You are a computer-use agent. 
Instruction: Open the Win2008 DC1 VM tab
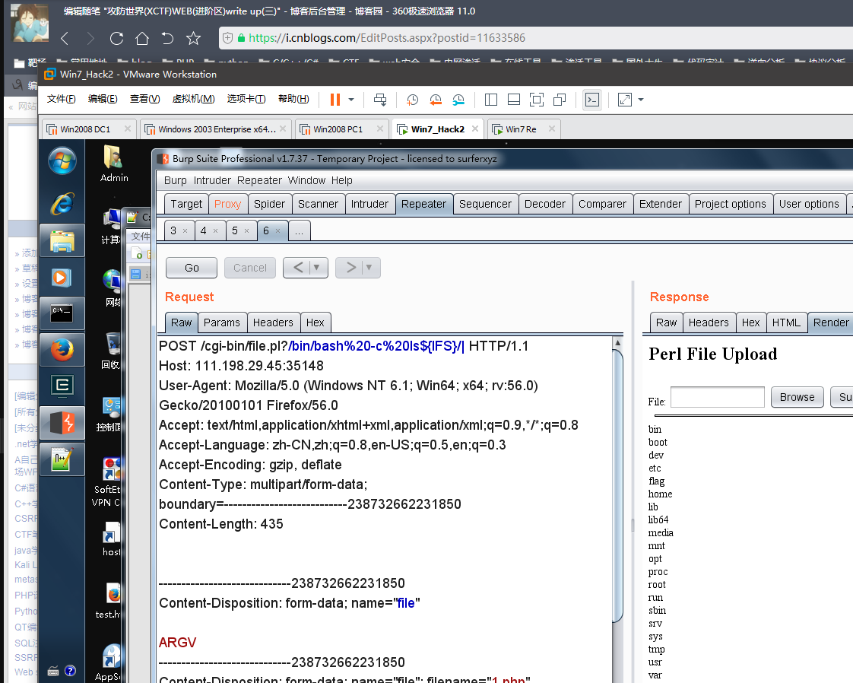85,129
